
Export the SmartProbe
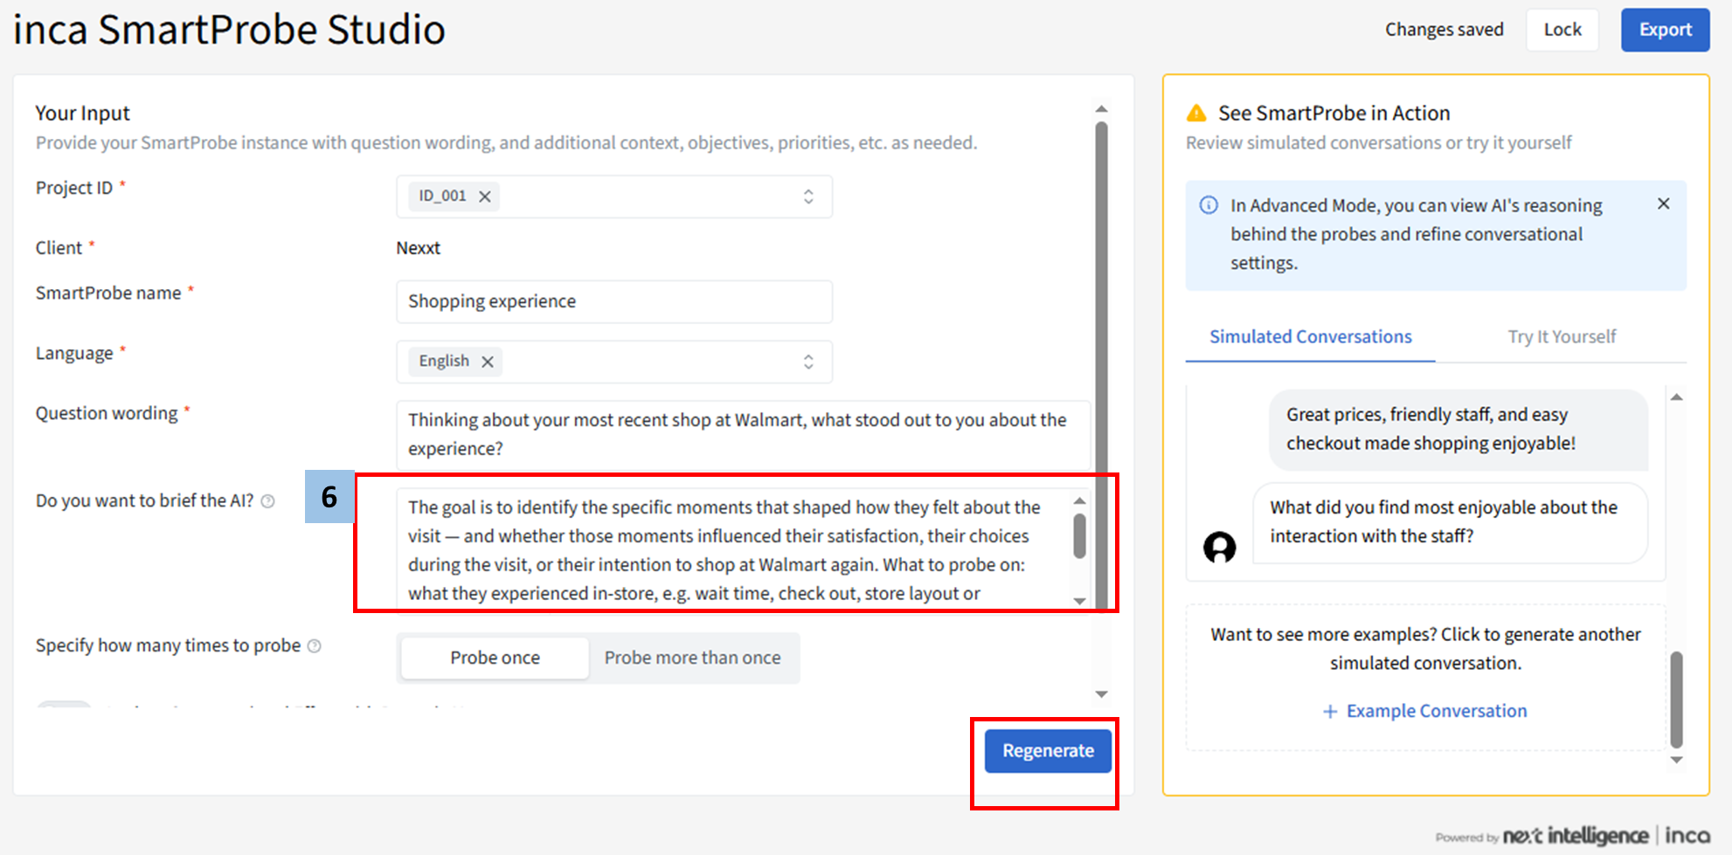pos(1665,30)
